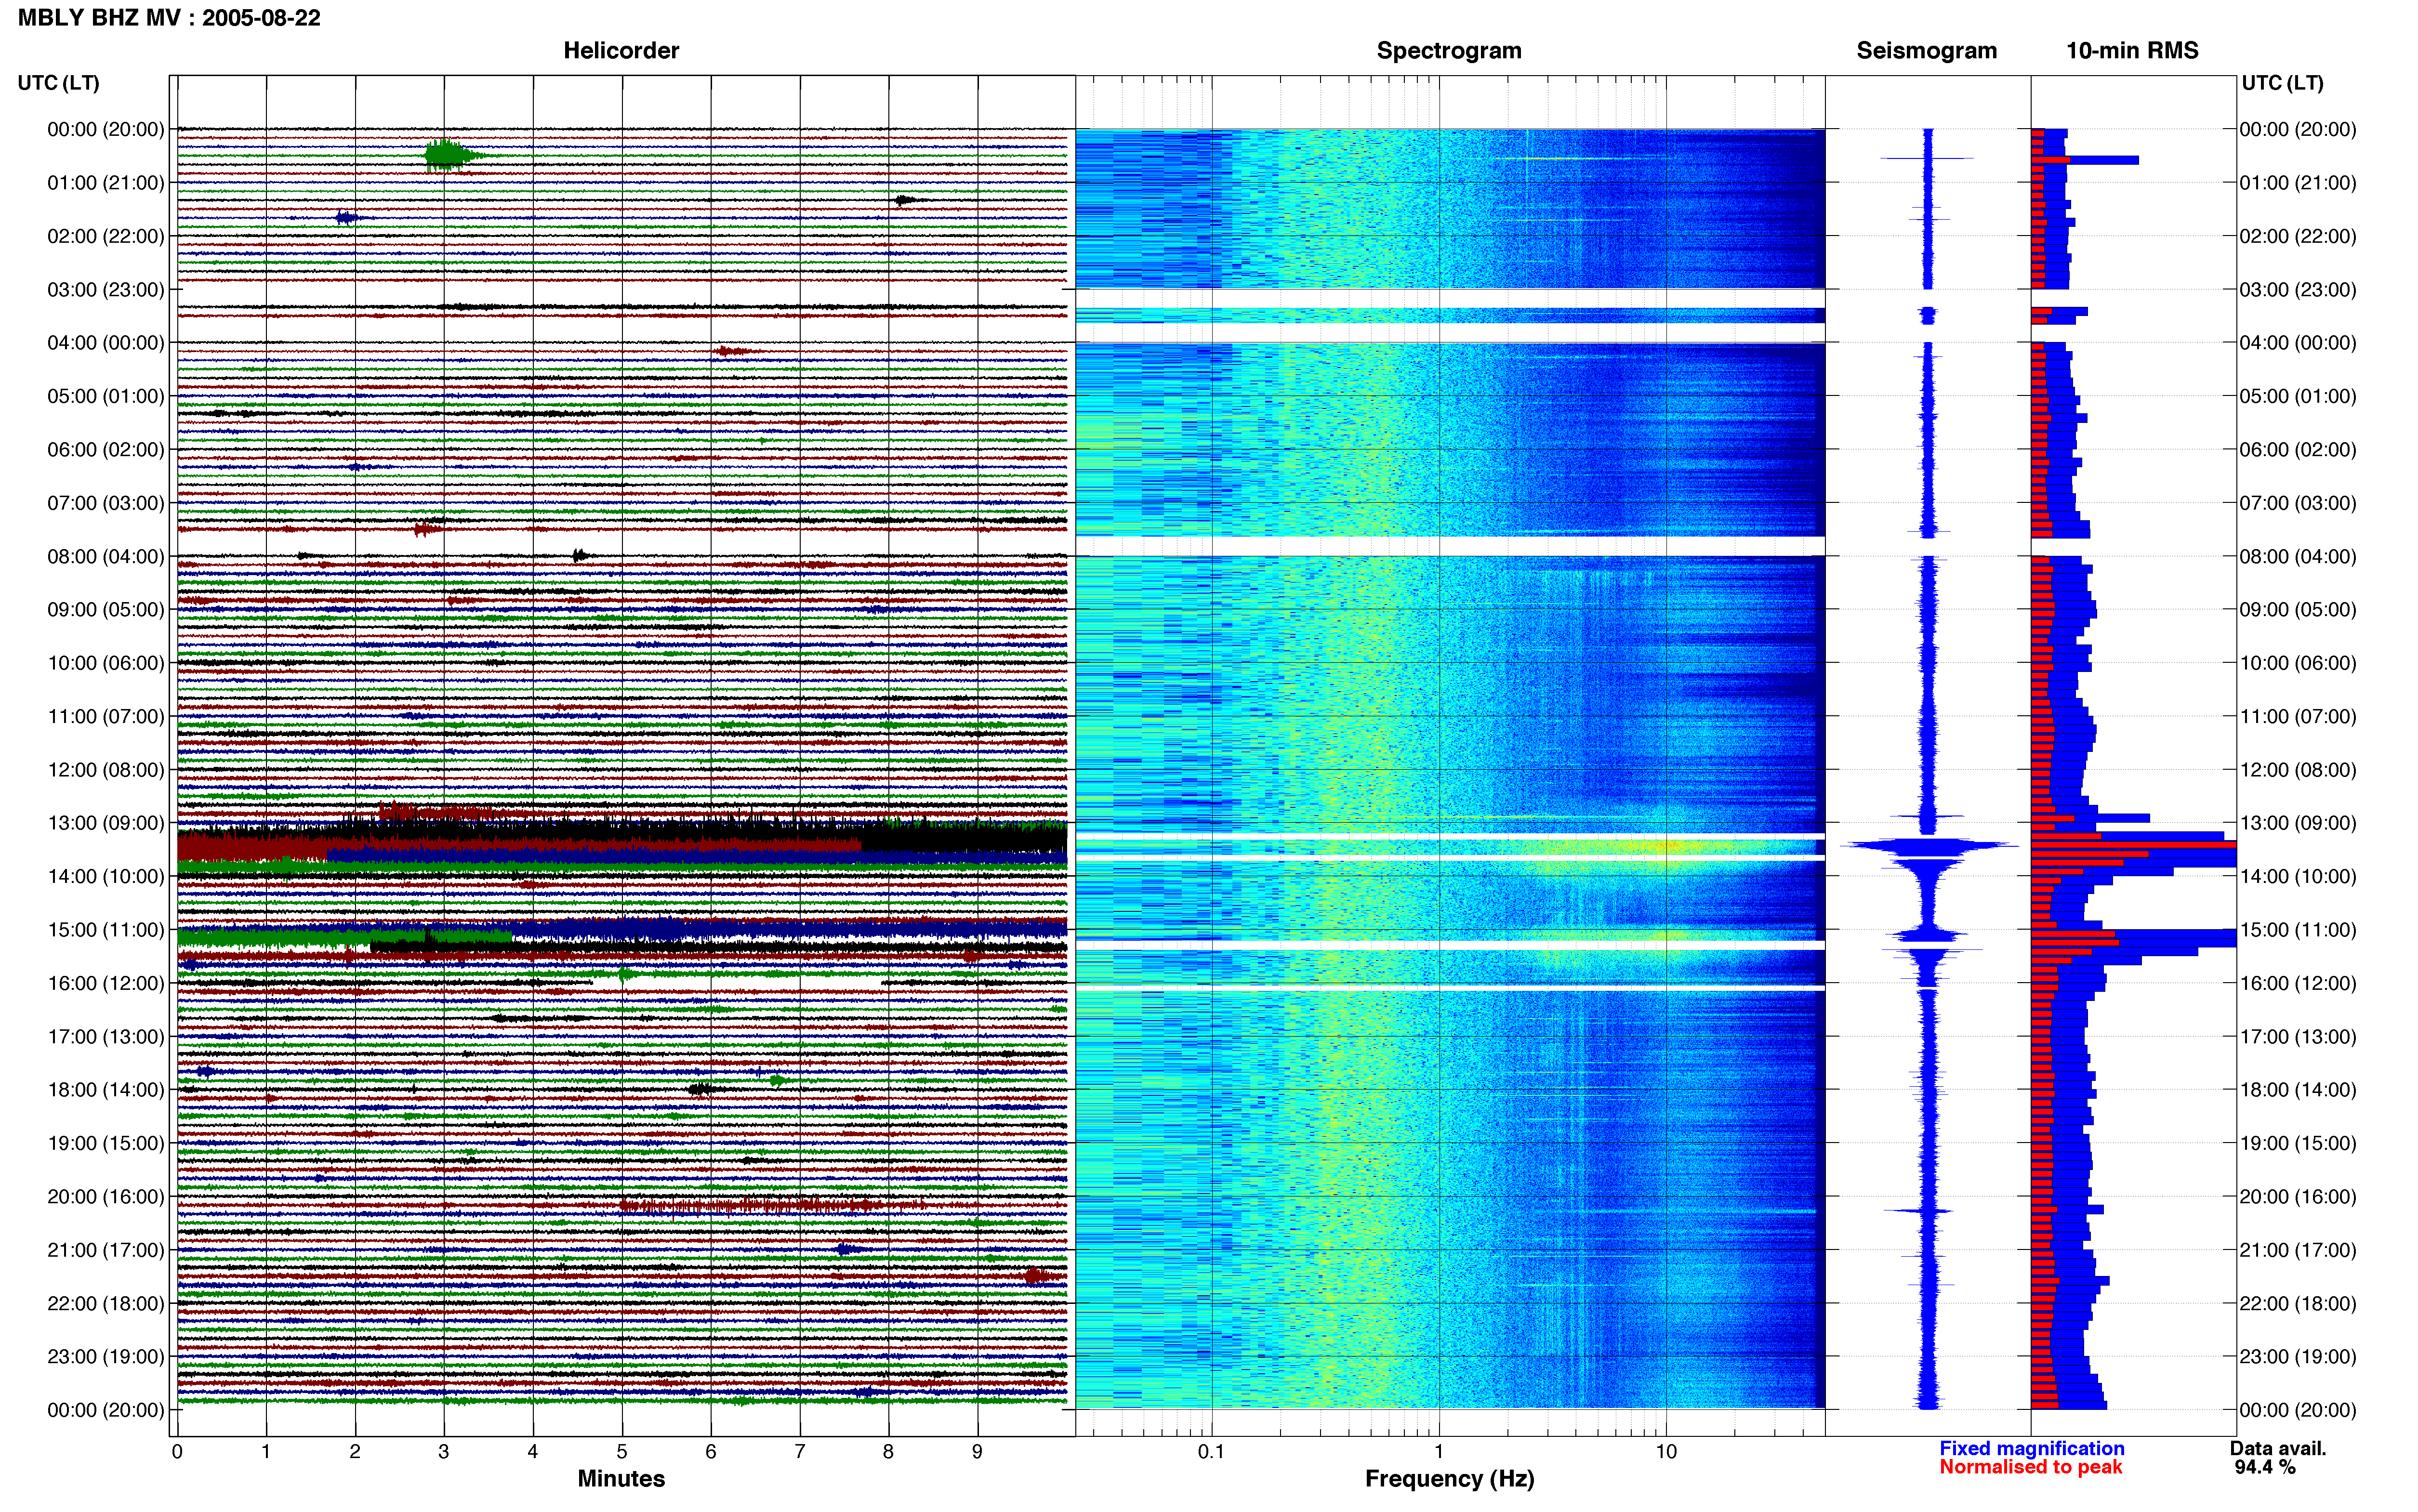Image resolution: width=2418 pixels, height=1512 pixels.
Task: Click left time label '04:00 (00:00)'
Action: click(x=106, y=342)
